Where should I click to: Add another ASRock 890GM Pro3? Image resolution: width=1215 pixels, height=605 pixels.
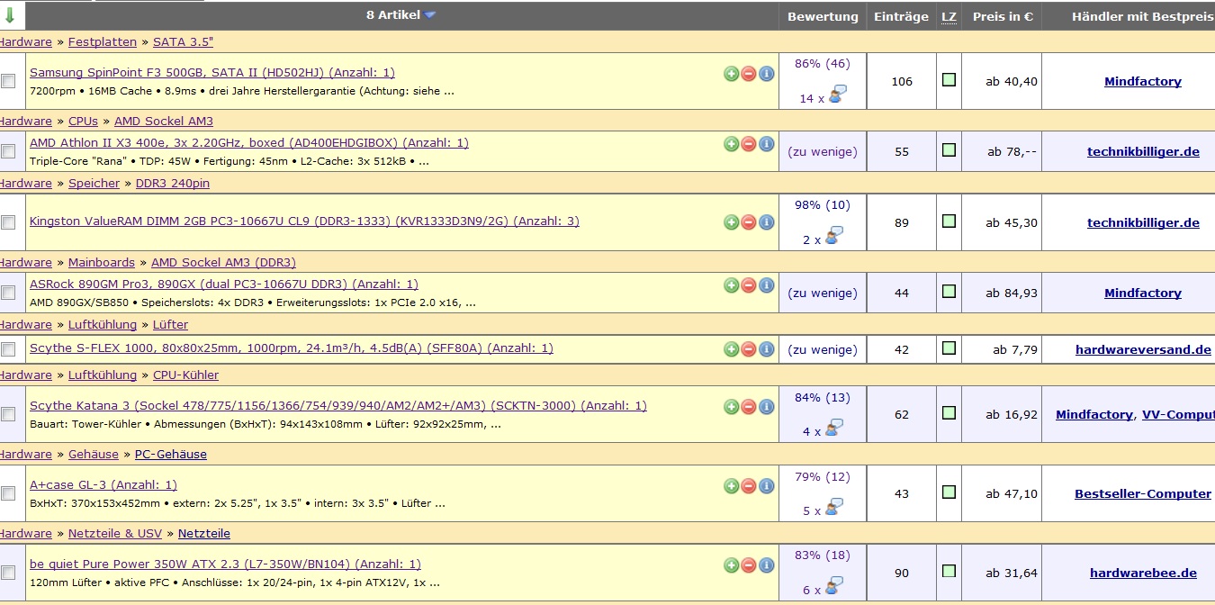[731, 285]
